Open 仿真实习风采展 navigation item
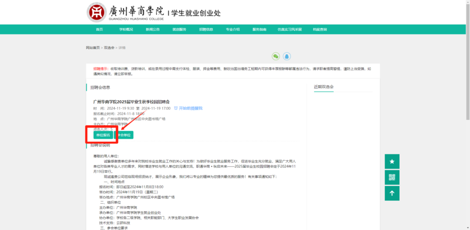Image resolution: width=470 pixels, height=230 pixels. (x=289, y=30)
